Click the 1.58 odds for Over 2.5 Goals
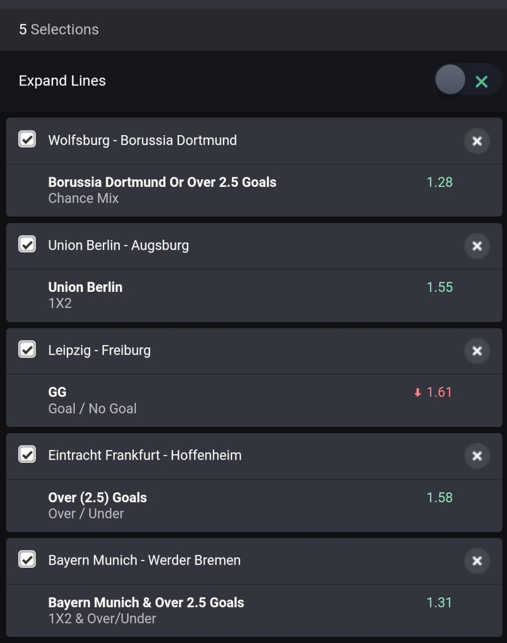The width and height of the screenshot is (507, 643). pos(440,497)
